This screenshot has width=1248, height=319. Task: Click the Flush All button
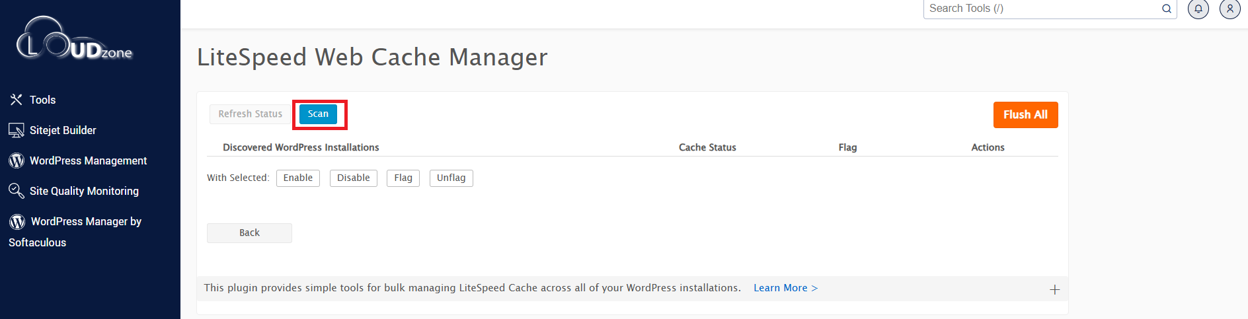pos(1025,115)
